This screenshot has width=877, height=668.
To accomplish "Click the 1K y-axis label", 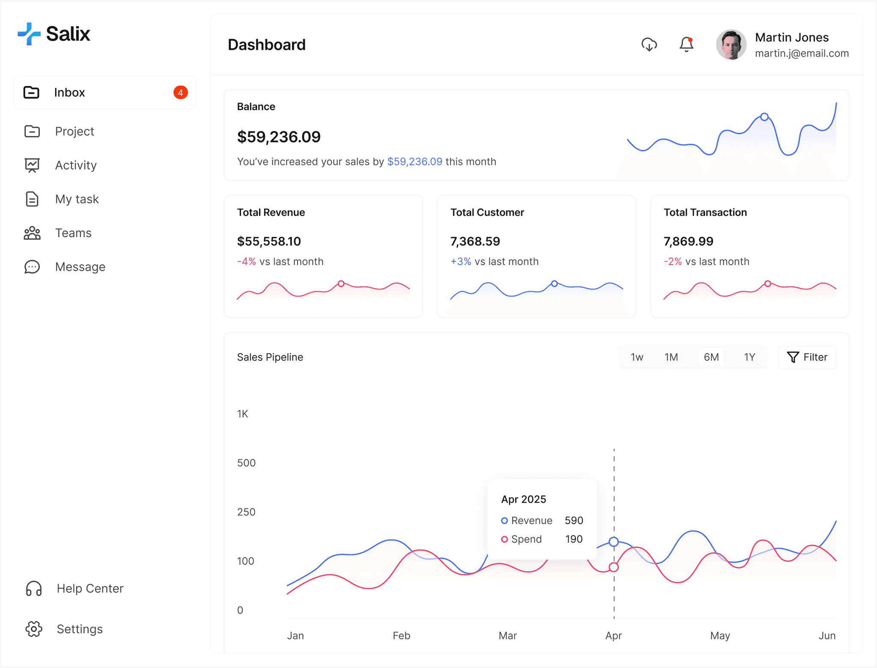I will tap(242, 414).
